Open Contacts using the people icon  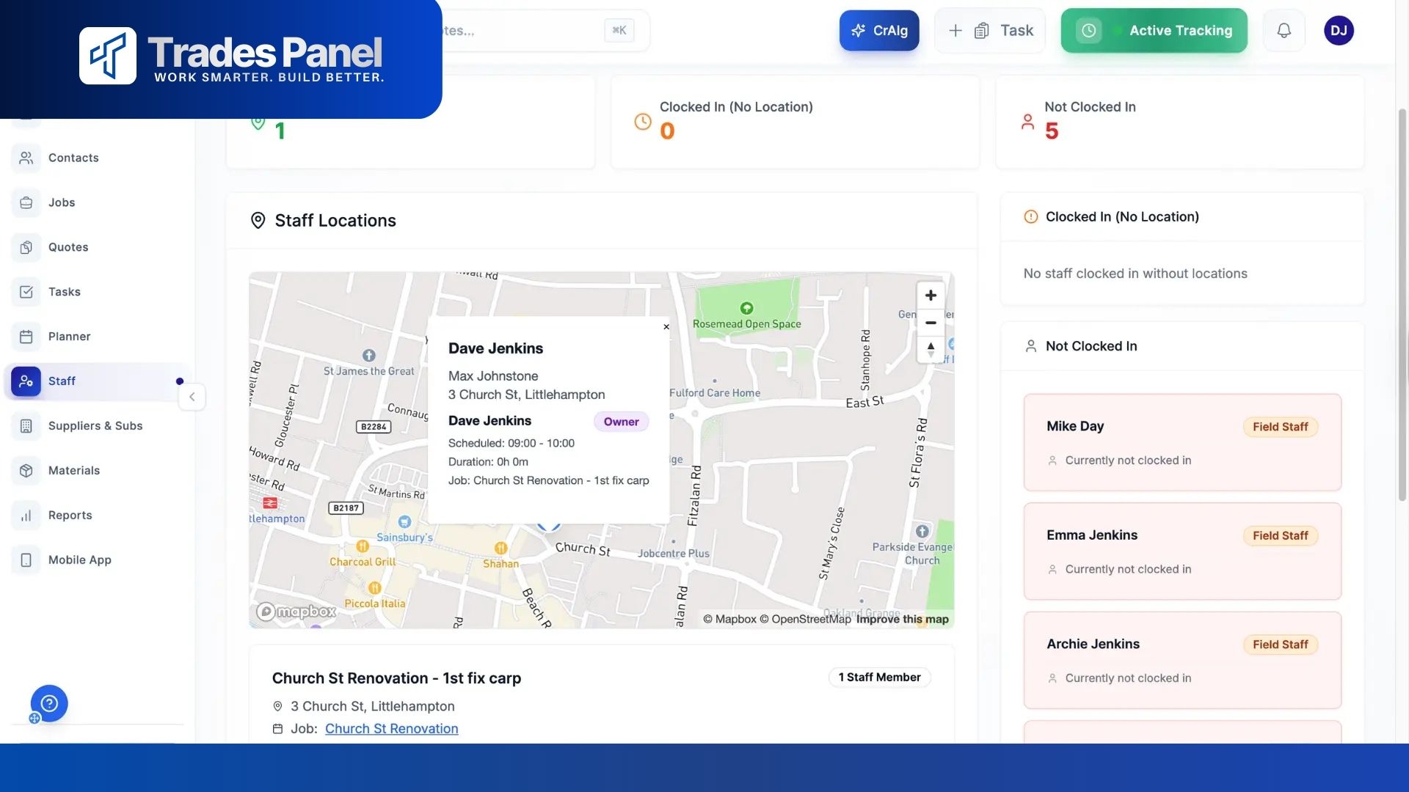coord(26,158)
